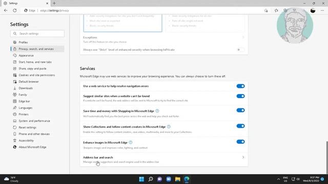Click the Downloads arrow icon in the sidebar

point(15,88)
